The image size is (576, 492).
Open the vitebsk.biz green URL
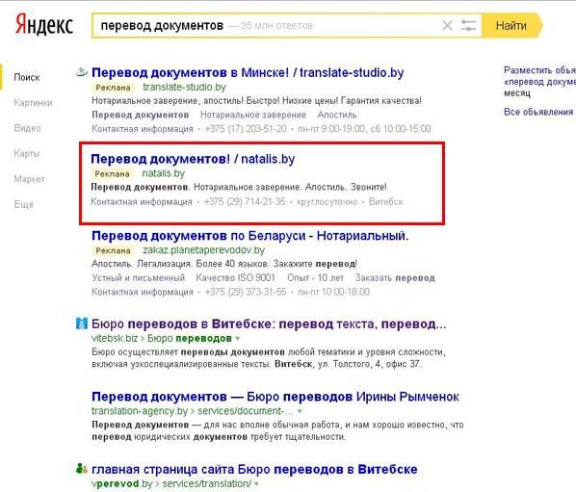click(x=115, y=338)
